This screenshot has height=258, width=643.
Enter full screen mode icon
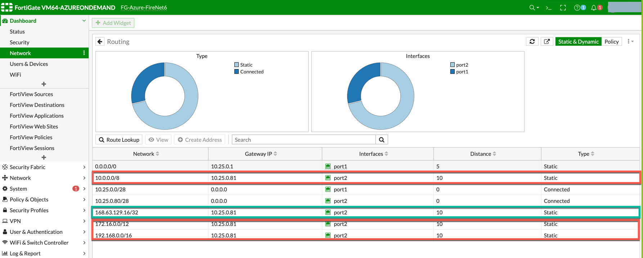pyautogui.click(x=563, y=8)
